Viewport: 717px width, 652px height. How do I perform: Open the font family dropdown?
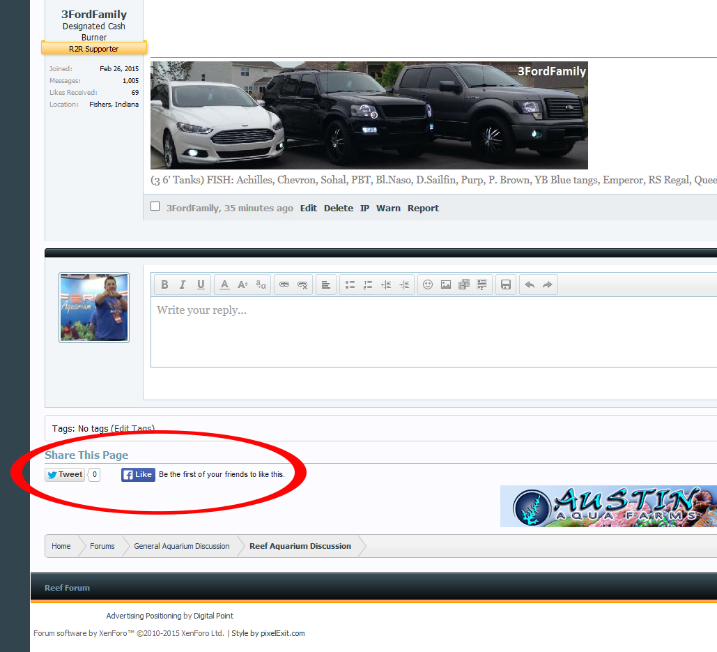pyautogui.click(x=261, y=285)
